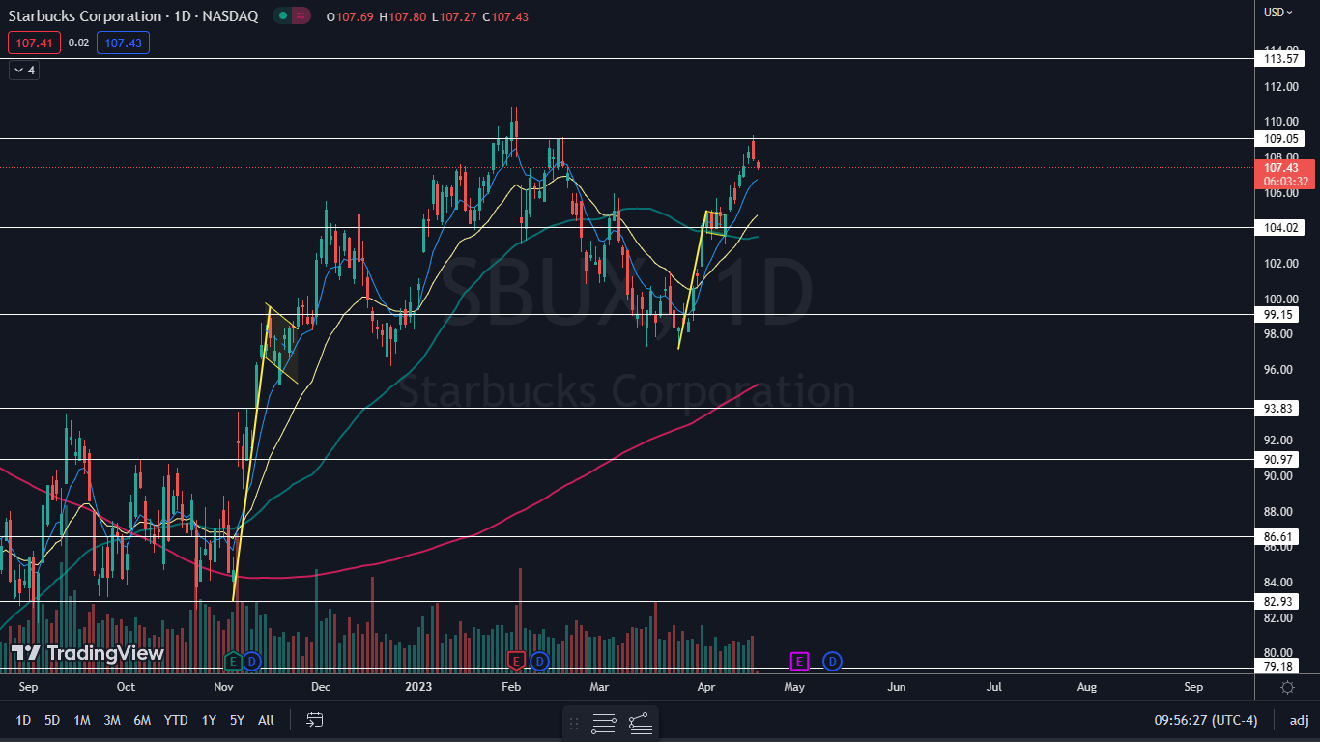This screenshot has height=742, width=1320.
Task: Click the Starbucks Corporation symbol title
Action: pos(133,16)
